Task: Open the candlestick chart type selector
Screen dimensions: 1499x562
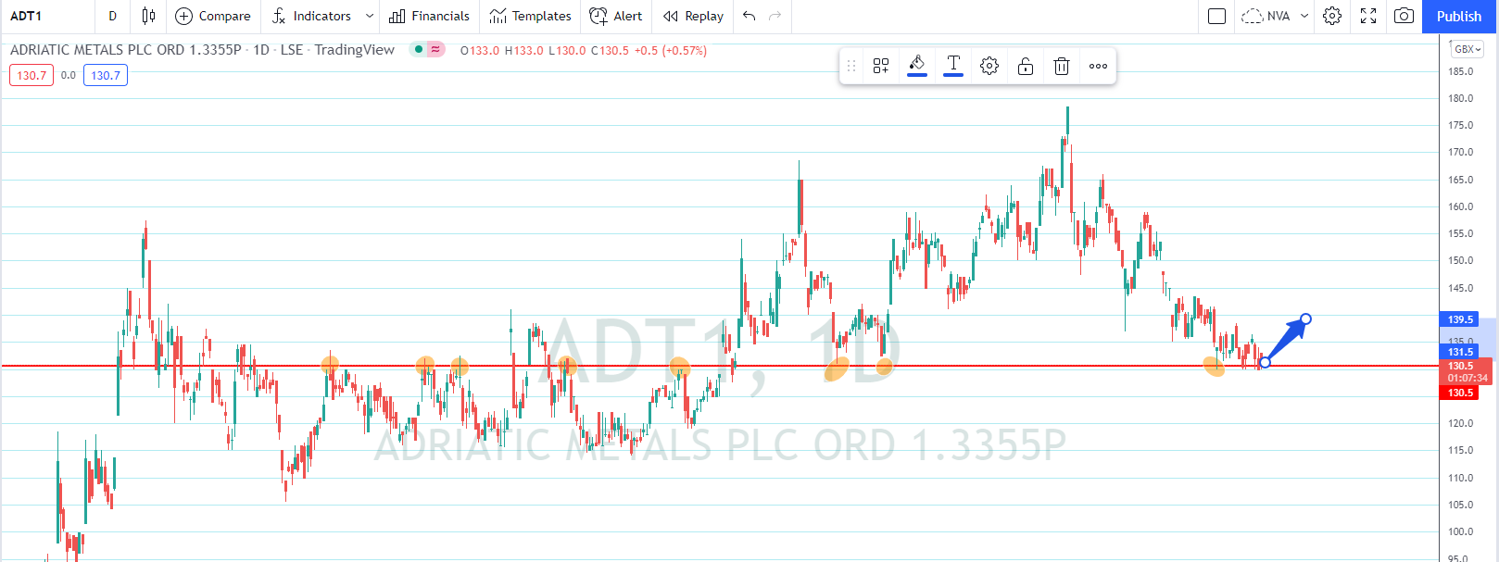Action: tap(148, 16)
